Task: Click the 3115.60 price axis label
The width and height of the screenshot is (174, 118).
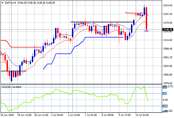Action: [168, 40]
